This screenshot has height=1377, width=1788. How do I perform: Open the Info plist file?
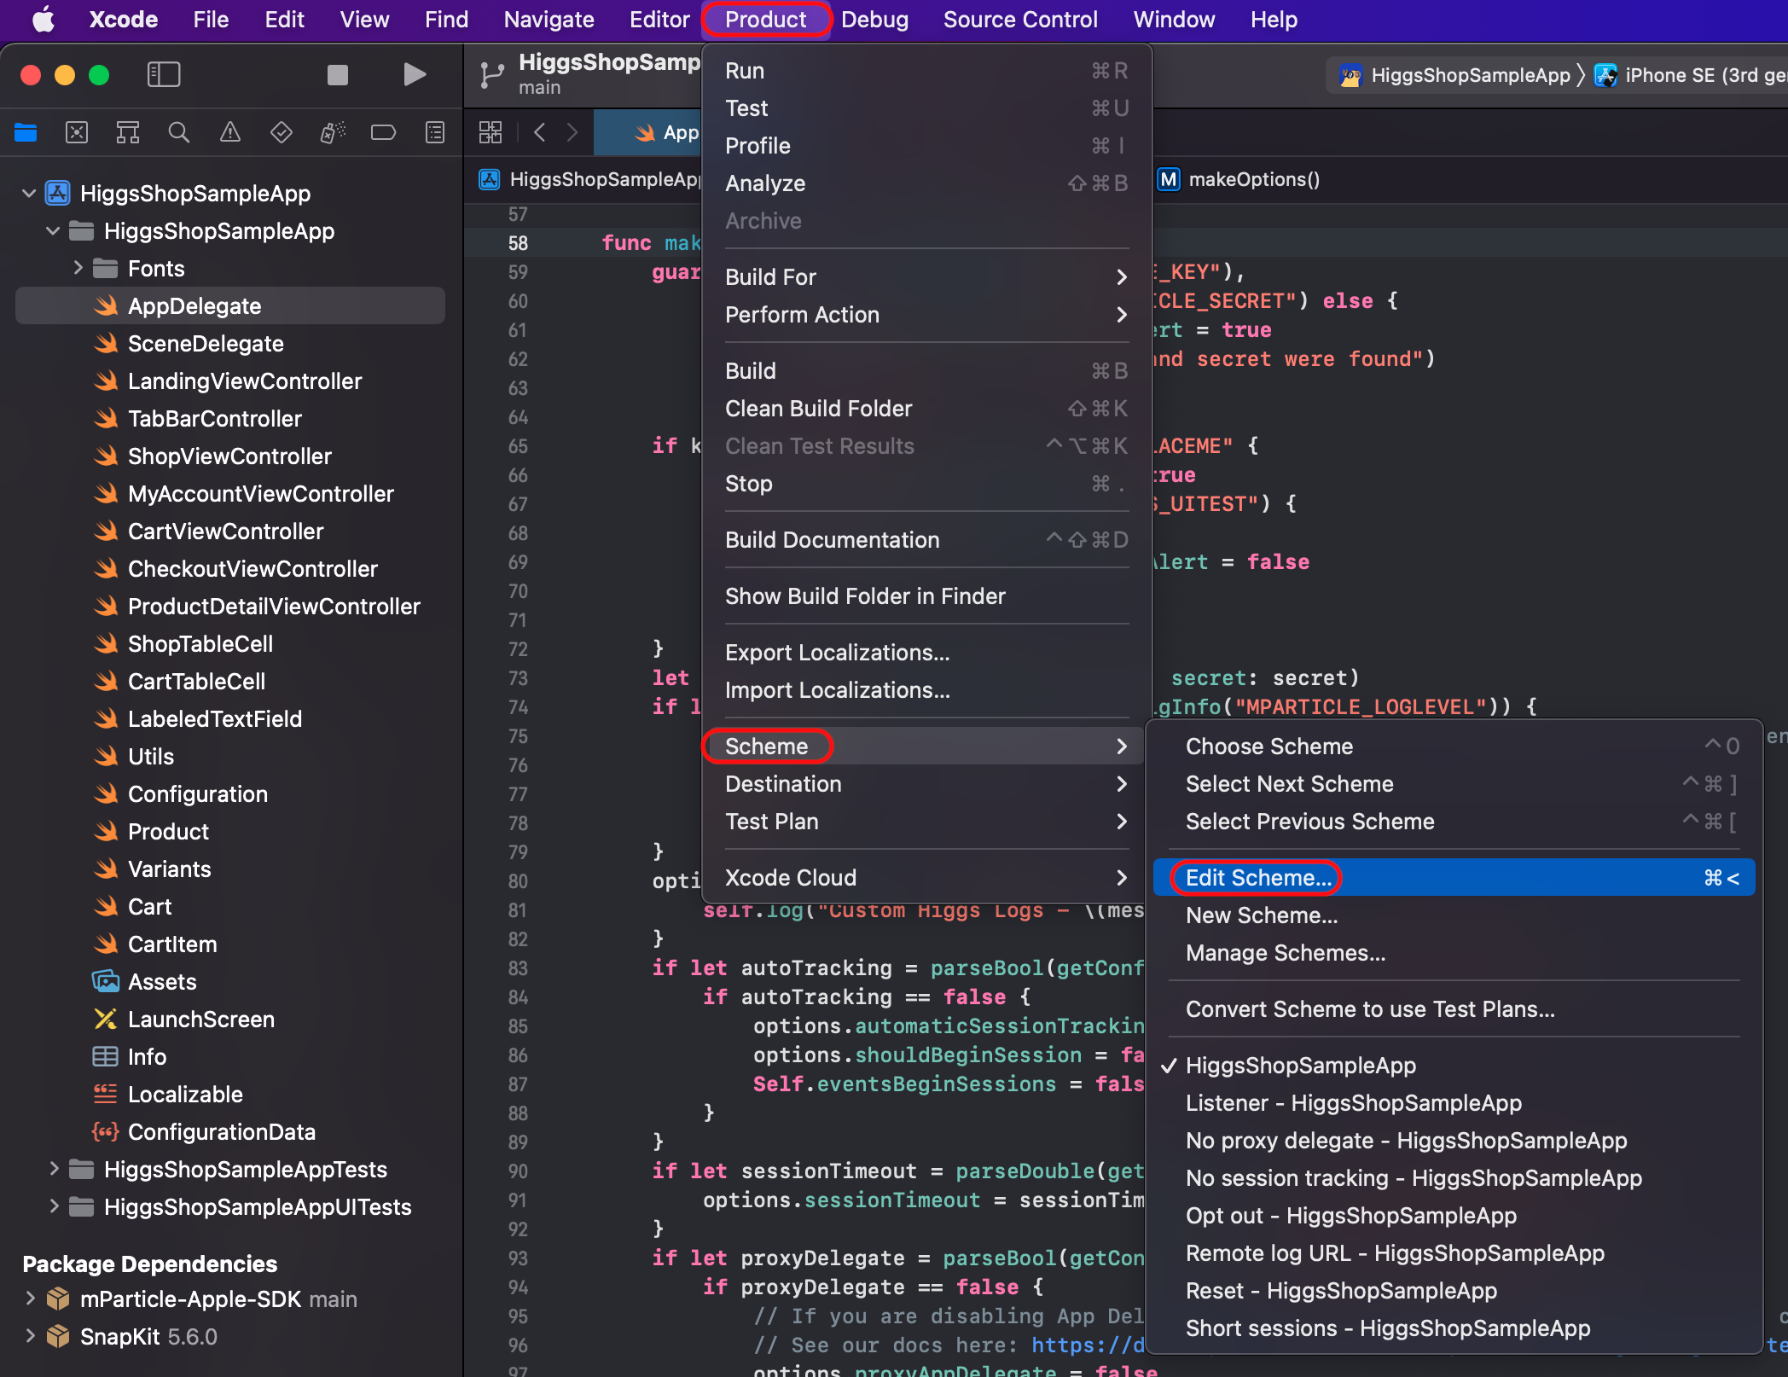(230, 1057)
